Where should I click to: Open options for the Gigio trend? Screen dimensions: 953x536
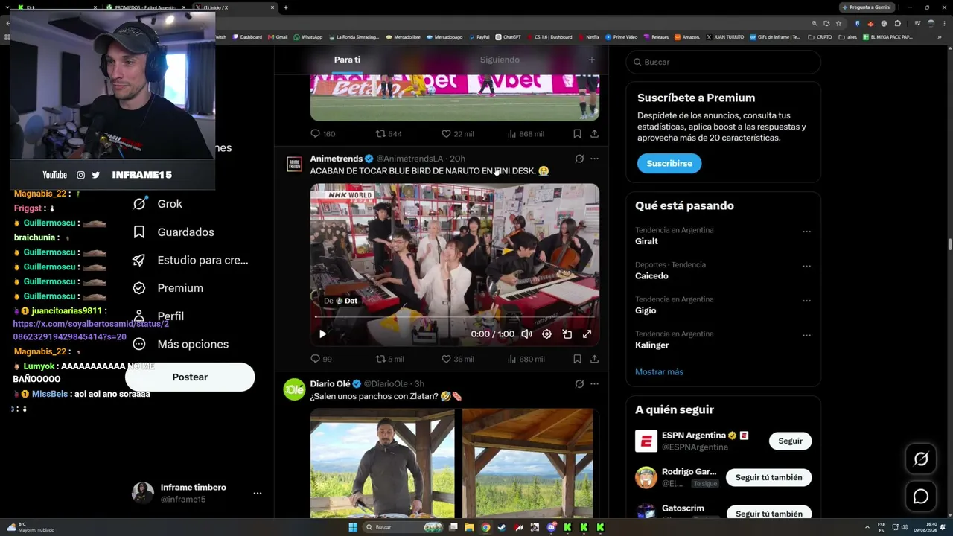tap(806, 301)
